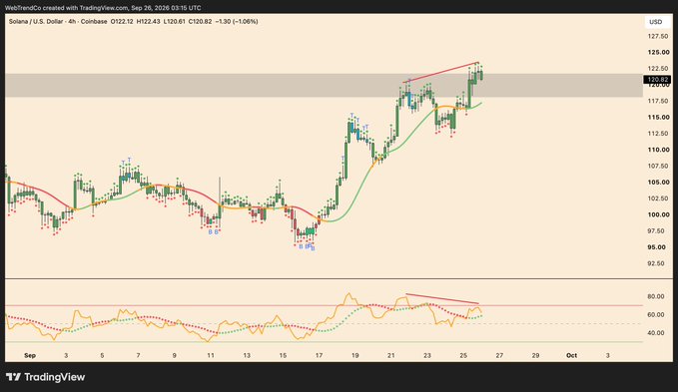
Task: Click the 127.50 price axis label
Action: [x=658, y=36]
